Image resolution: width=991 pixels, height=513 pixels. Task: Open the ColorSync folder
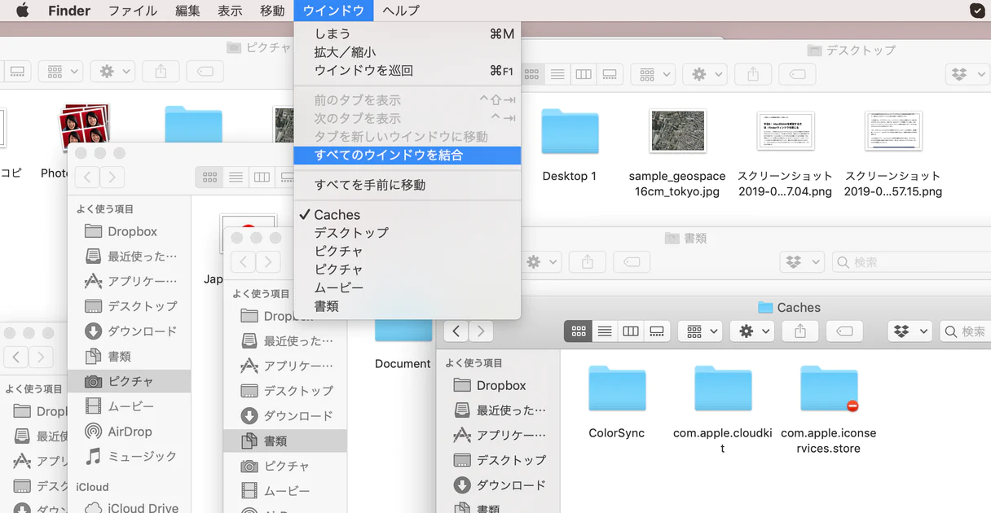[x=617, y=388]
